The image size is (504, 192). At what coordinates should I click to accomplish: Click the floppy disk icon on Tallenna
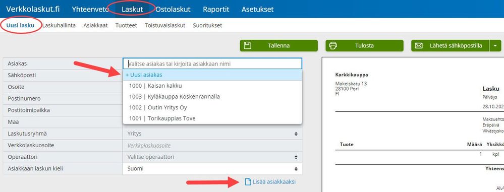(247, 45)
